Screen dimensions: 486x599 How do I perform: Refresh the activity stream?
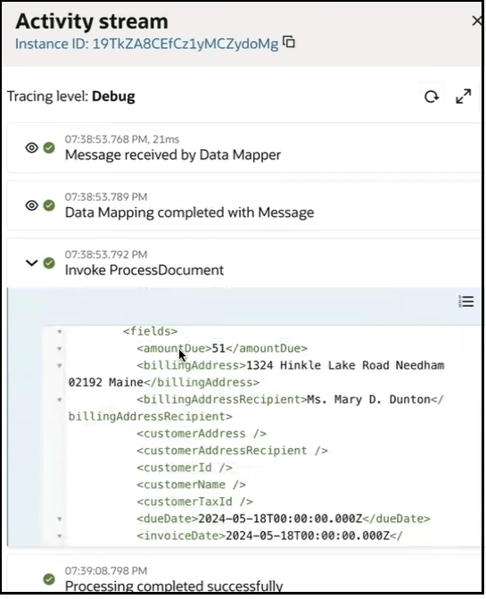tap(432, 96)
